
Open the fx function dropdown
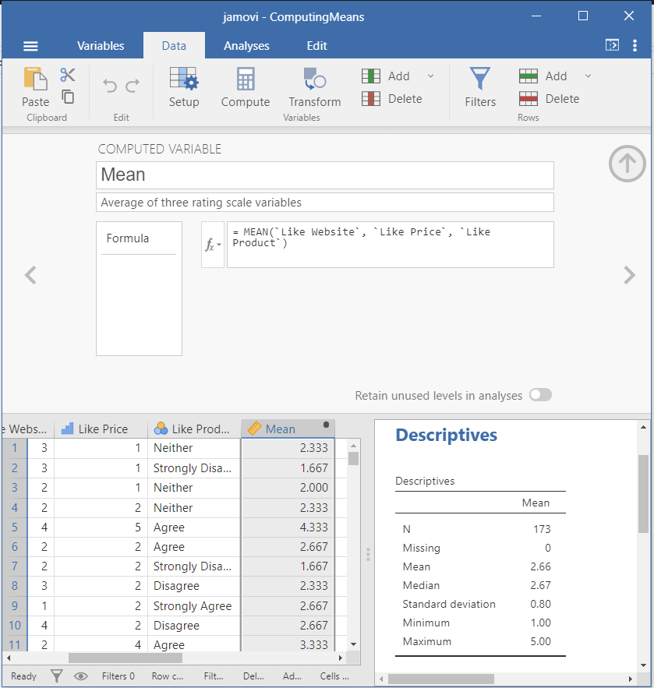[x=213, y=245]
